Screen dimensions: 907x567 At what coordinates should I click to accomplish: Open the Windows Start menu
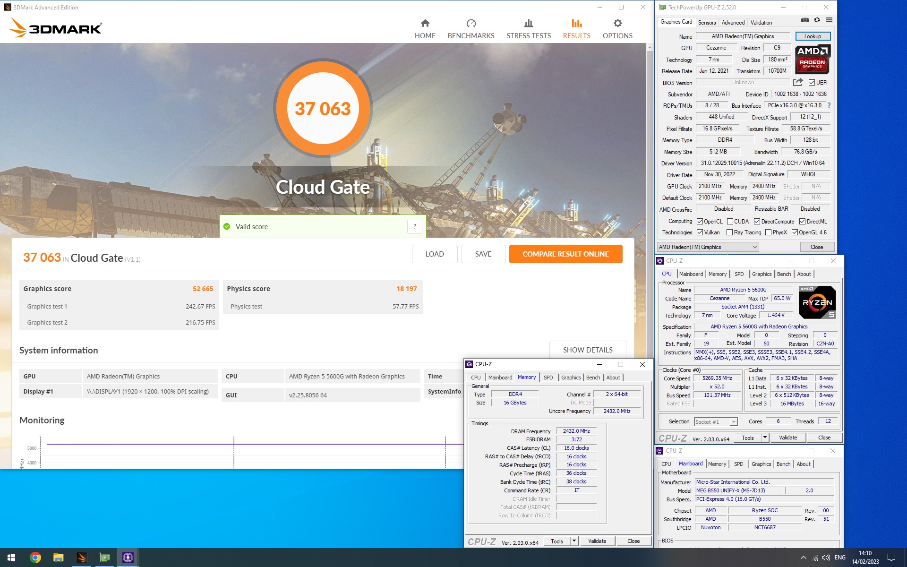point(11,558)
